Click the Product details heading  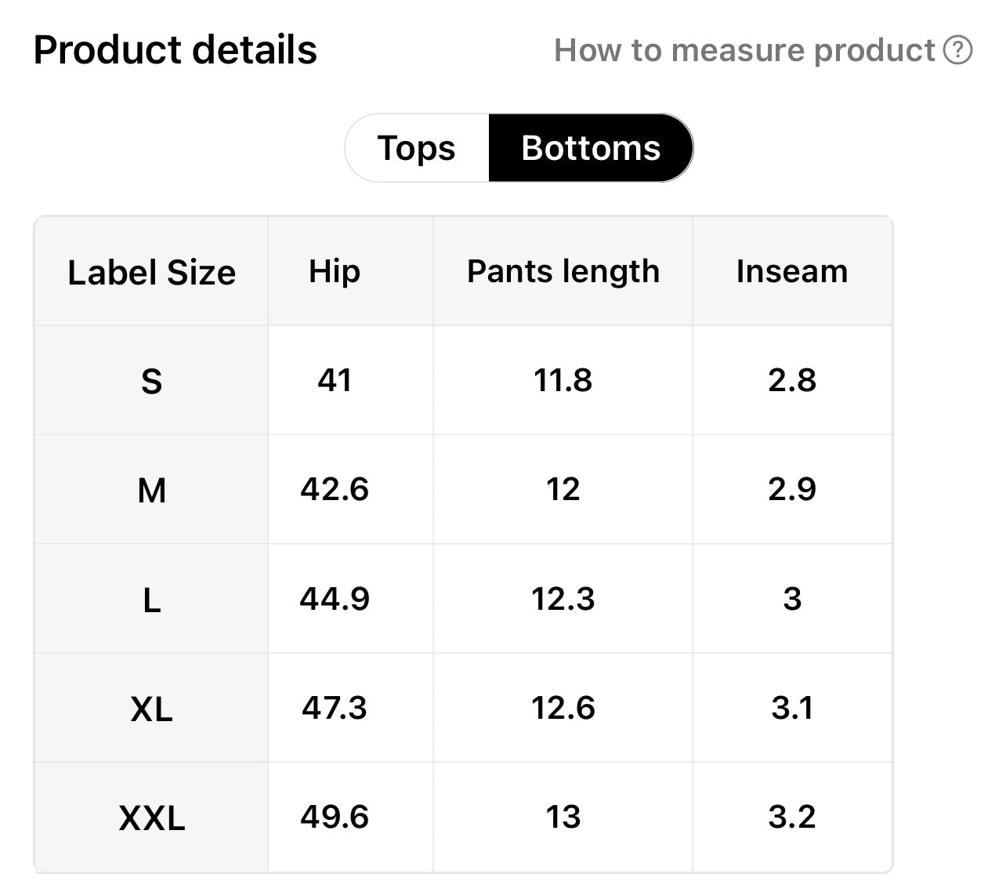(175, 50)
